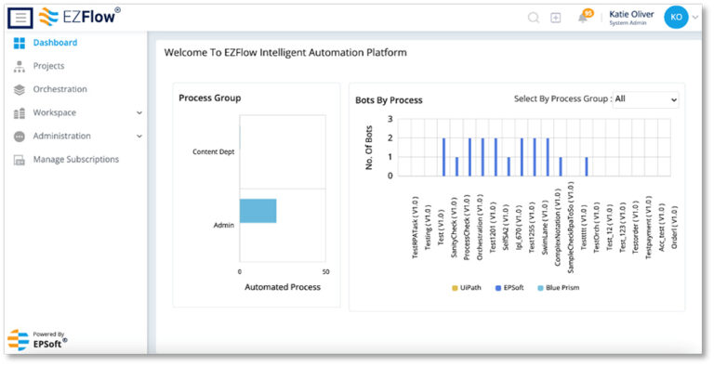This screenshot has width=714, height=366.
Task: Go to the Projects menu item
Action: (48, 66)
